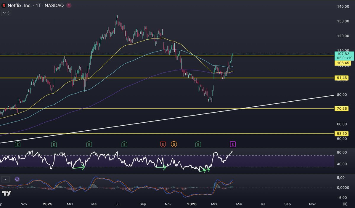Click the 5,00 label on the MACD scale

(x=341, y=178)
